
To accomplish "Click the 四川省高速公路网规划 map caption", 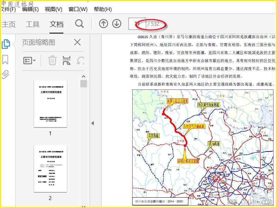I will [160, 201].
